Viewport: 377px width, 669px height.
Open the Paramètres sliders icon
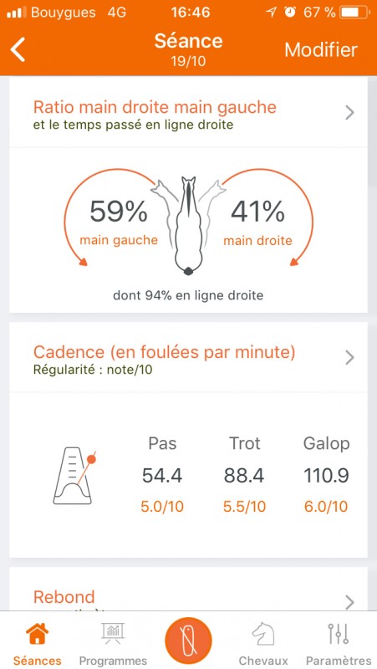(339, 634)
